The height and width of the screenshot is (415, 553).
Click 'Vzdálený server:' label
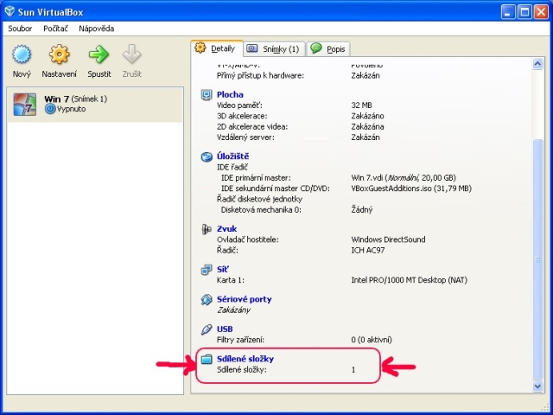pos(245,137)
